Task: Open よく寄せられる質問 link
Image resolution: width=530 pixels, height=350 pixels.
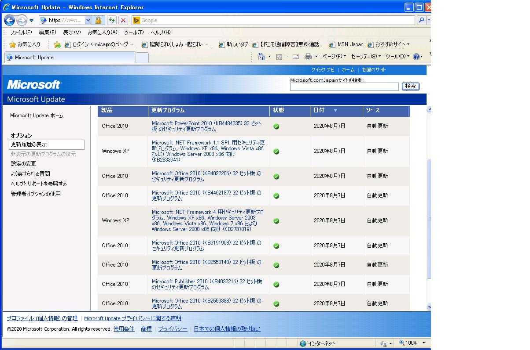Action: click(30, 174)
